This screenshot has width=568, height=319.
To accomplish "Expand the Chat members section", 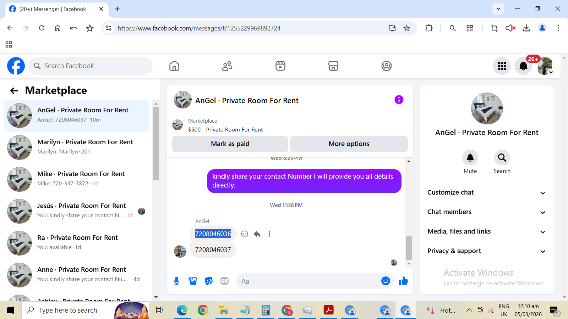I will pyautogui.click(x=487, y=212).
